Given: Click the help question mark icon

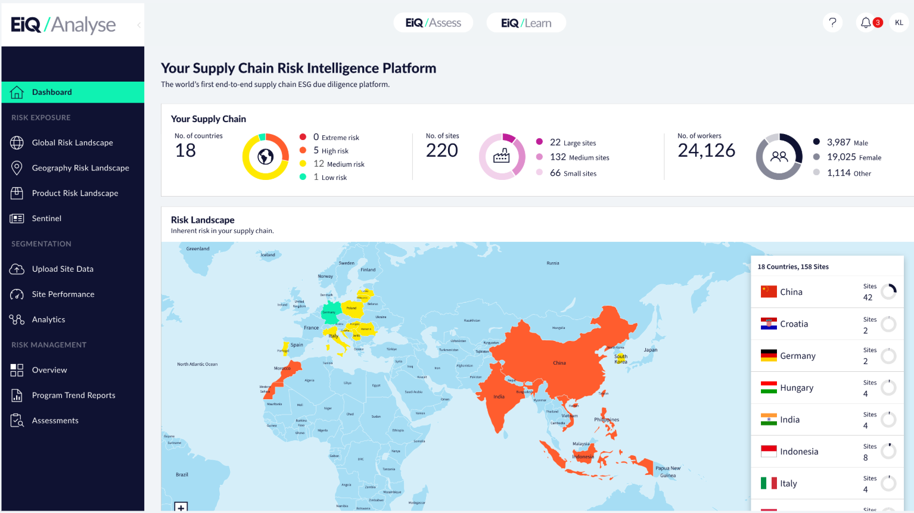Looking at the screenshot, I should click(832, 22).
